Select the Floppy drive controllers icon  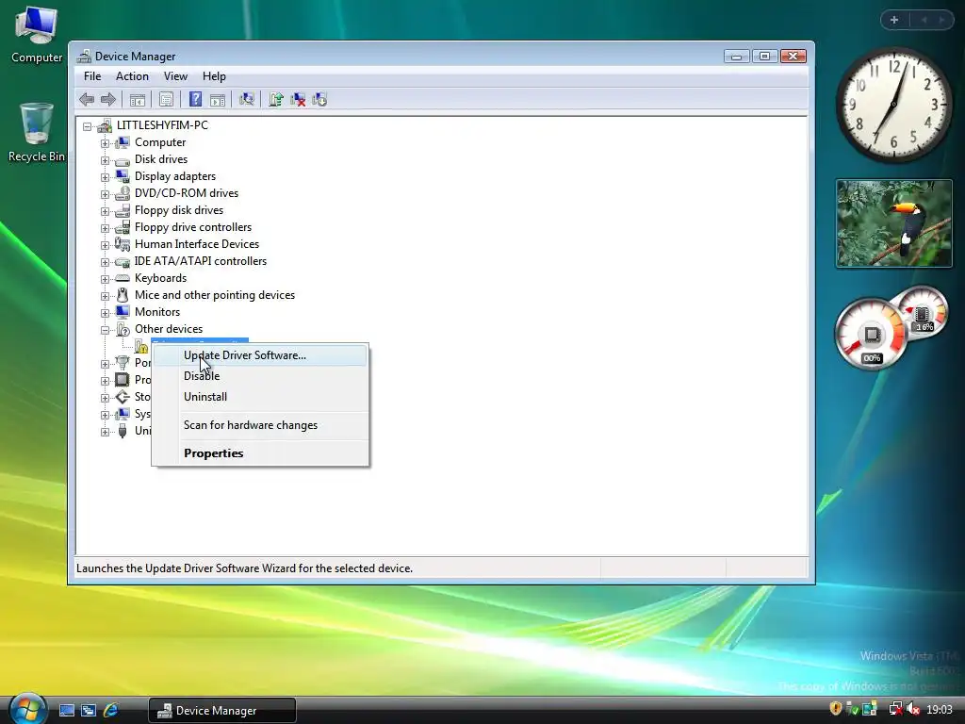(123, 227)
